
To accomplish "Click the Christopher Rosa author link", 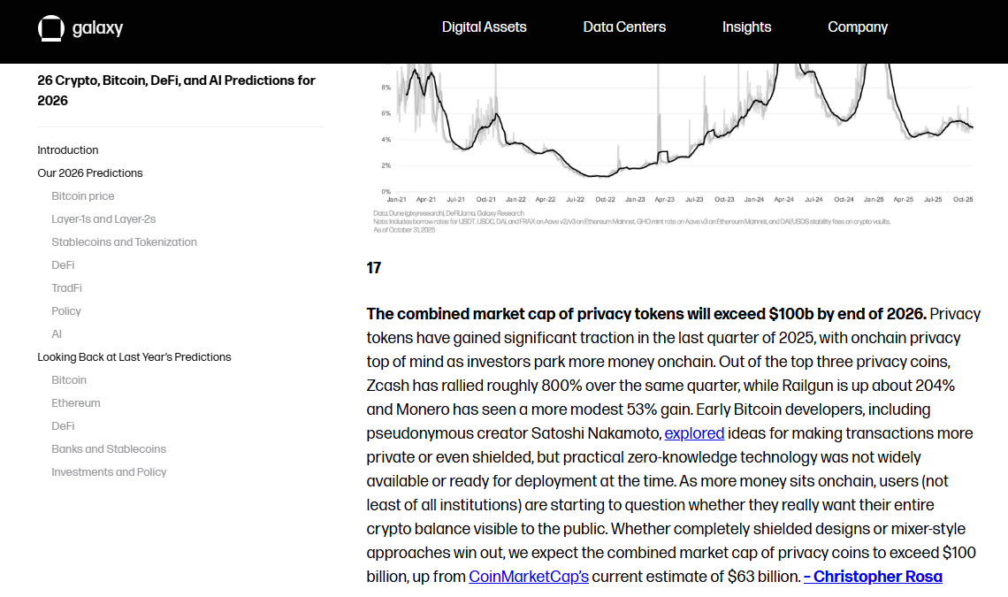I will coord(873,576).
